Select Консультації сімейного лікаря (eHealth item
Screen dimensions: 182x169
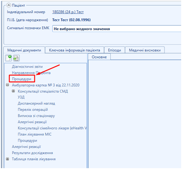click(x=52, y=128)
